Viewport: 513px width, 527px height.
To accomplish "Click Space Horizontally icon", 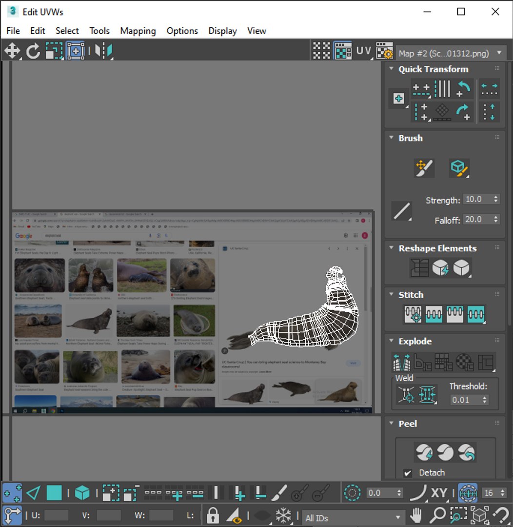I will click(489, 89).
